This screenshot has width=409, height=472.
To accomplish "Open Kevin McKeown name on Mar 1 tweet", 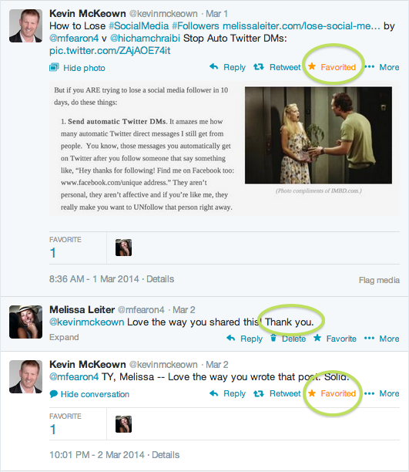I will (88, 14).
